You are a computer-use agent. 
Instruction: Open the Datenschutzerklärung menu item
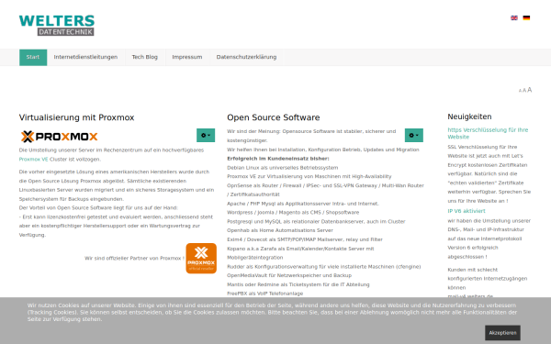pos(246,57)
